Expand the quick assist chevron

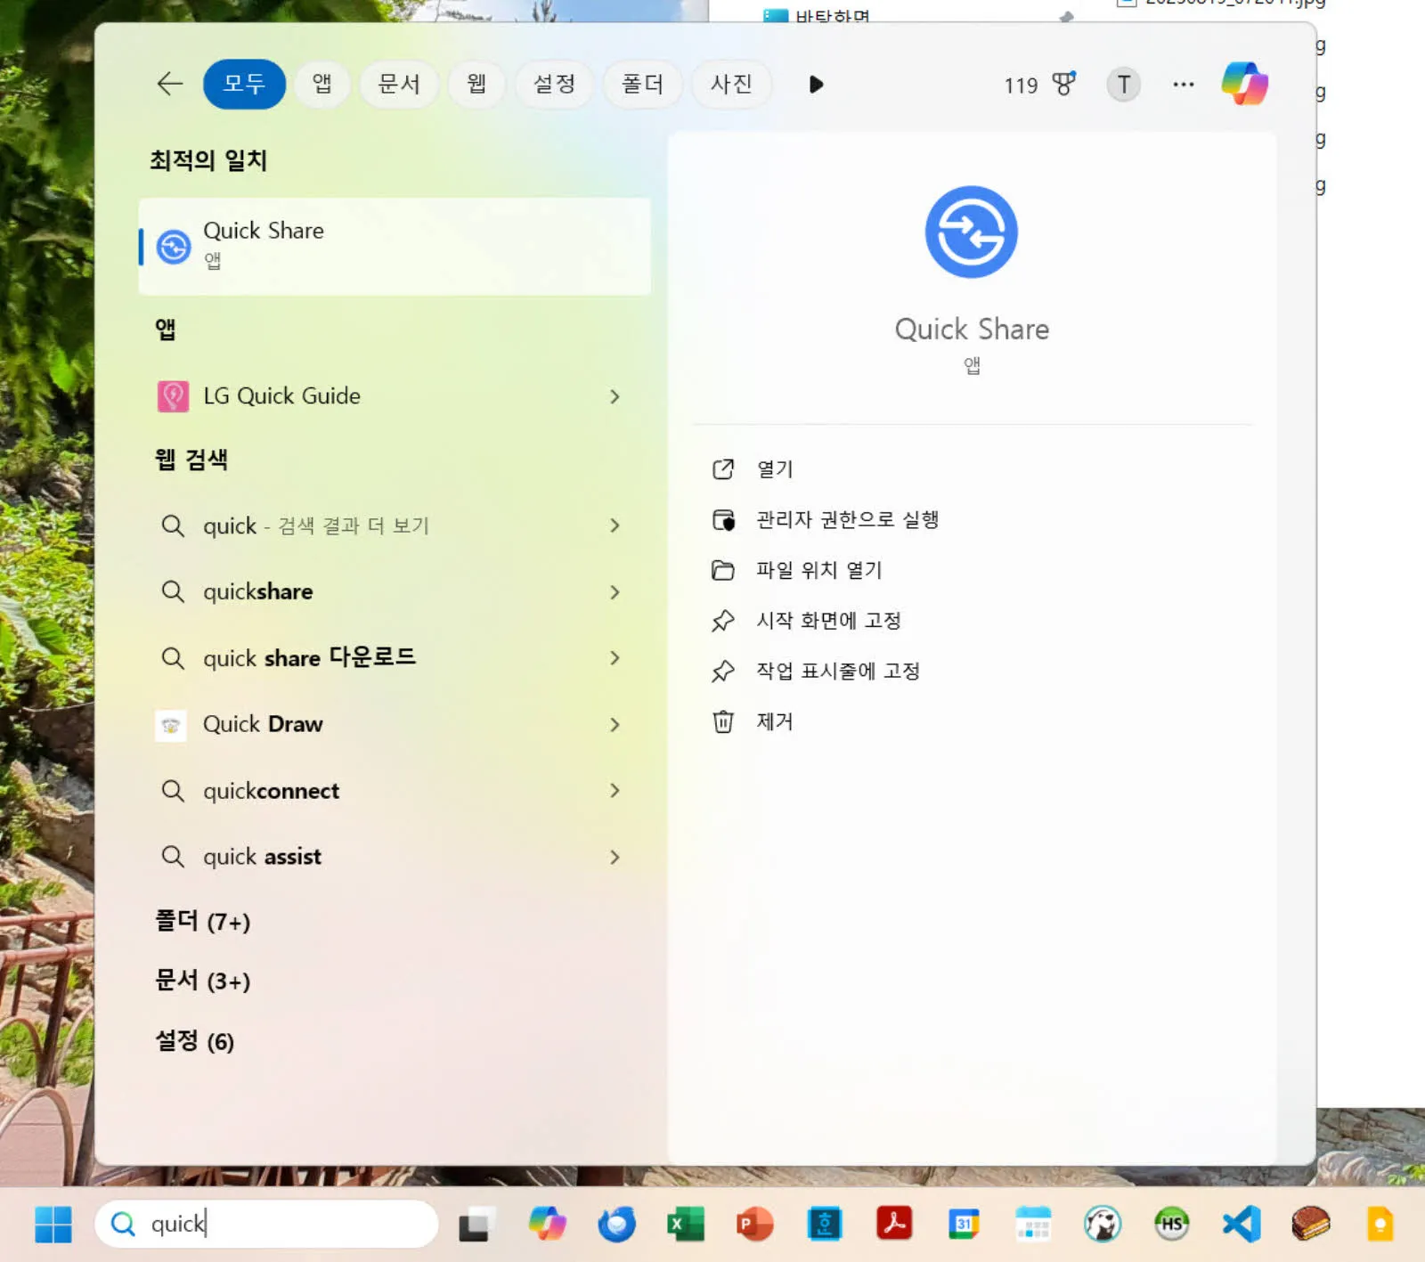pyautogui.click(x=615, y=857)
